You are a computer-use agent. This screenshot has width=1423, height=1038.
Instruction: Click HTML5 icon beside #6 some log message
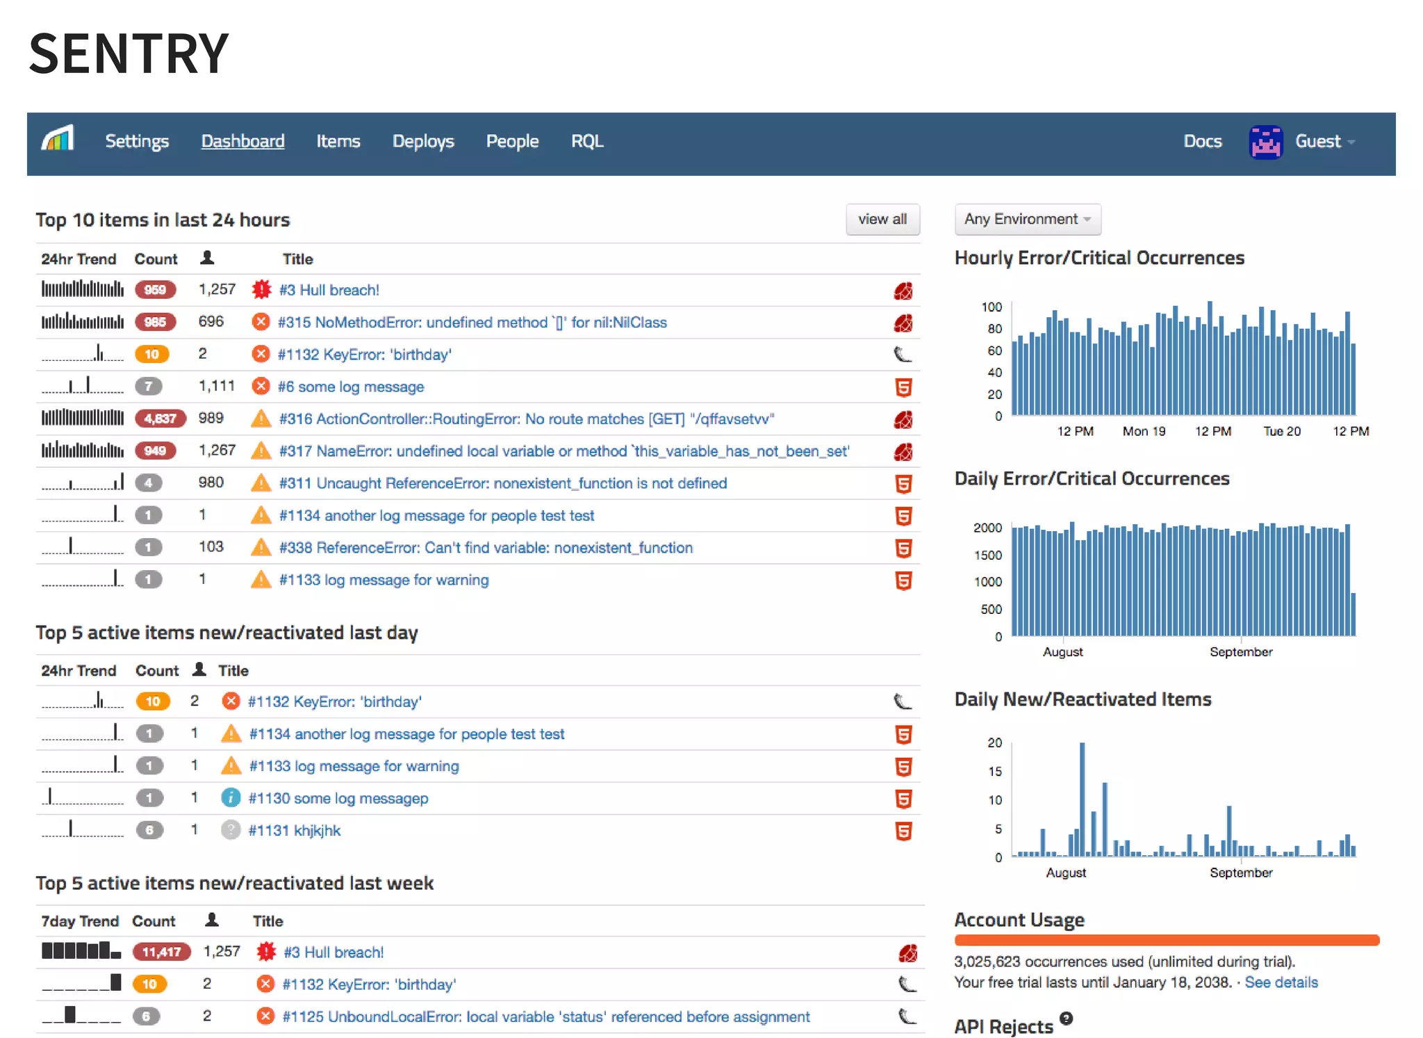903,387
